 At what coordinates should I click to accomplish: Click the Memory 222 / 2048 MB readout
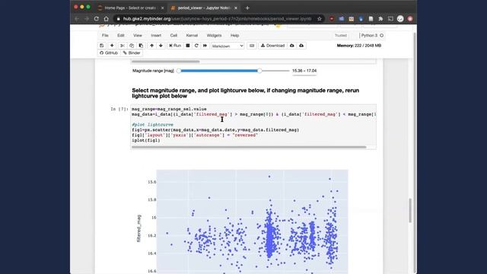(x=359, y=46)
